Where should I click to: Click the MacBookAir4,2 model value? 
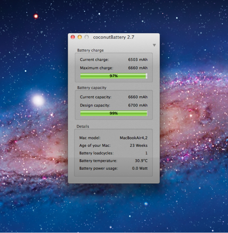click(134, 138)
